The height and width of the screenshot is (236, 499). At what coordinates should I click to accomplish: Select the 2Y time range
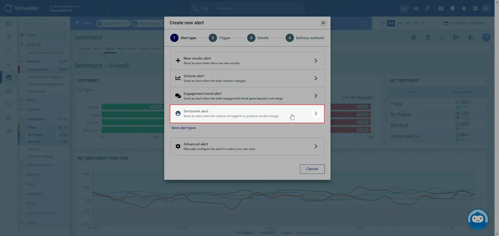pos(422,23)
